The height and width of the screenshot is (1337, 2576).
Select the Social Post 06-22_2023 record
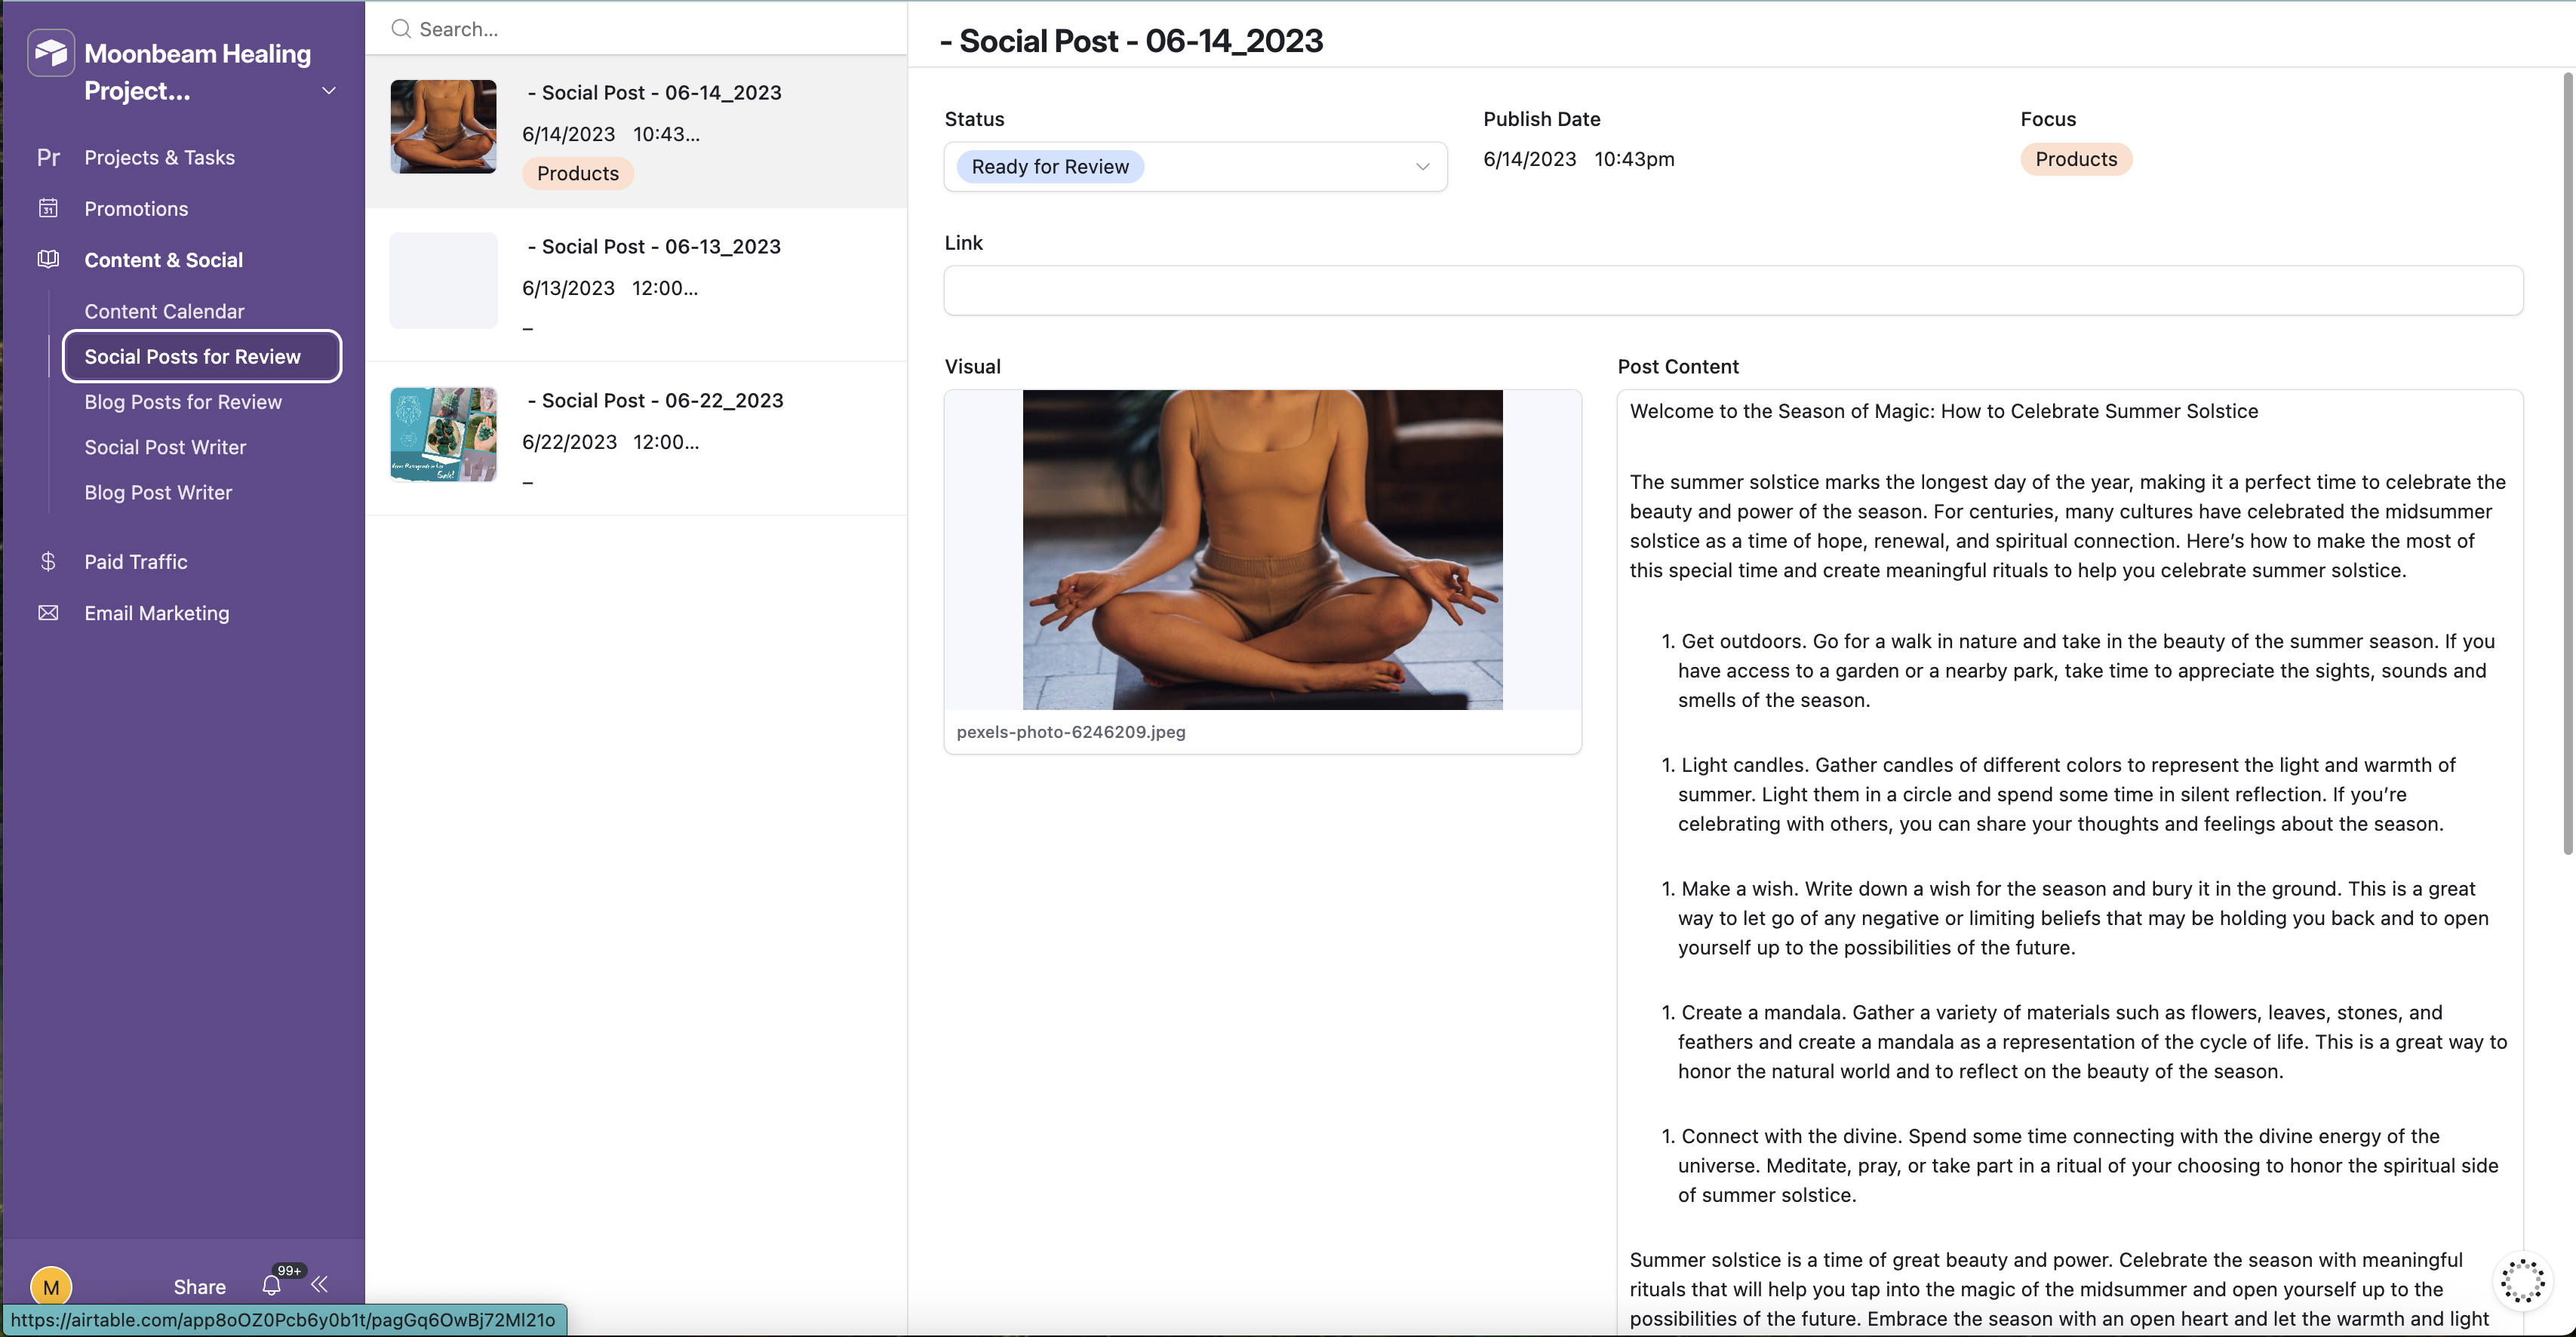coord(636,439)
